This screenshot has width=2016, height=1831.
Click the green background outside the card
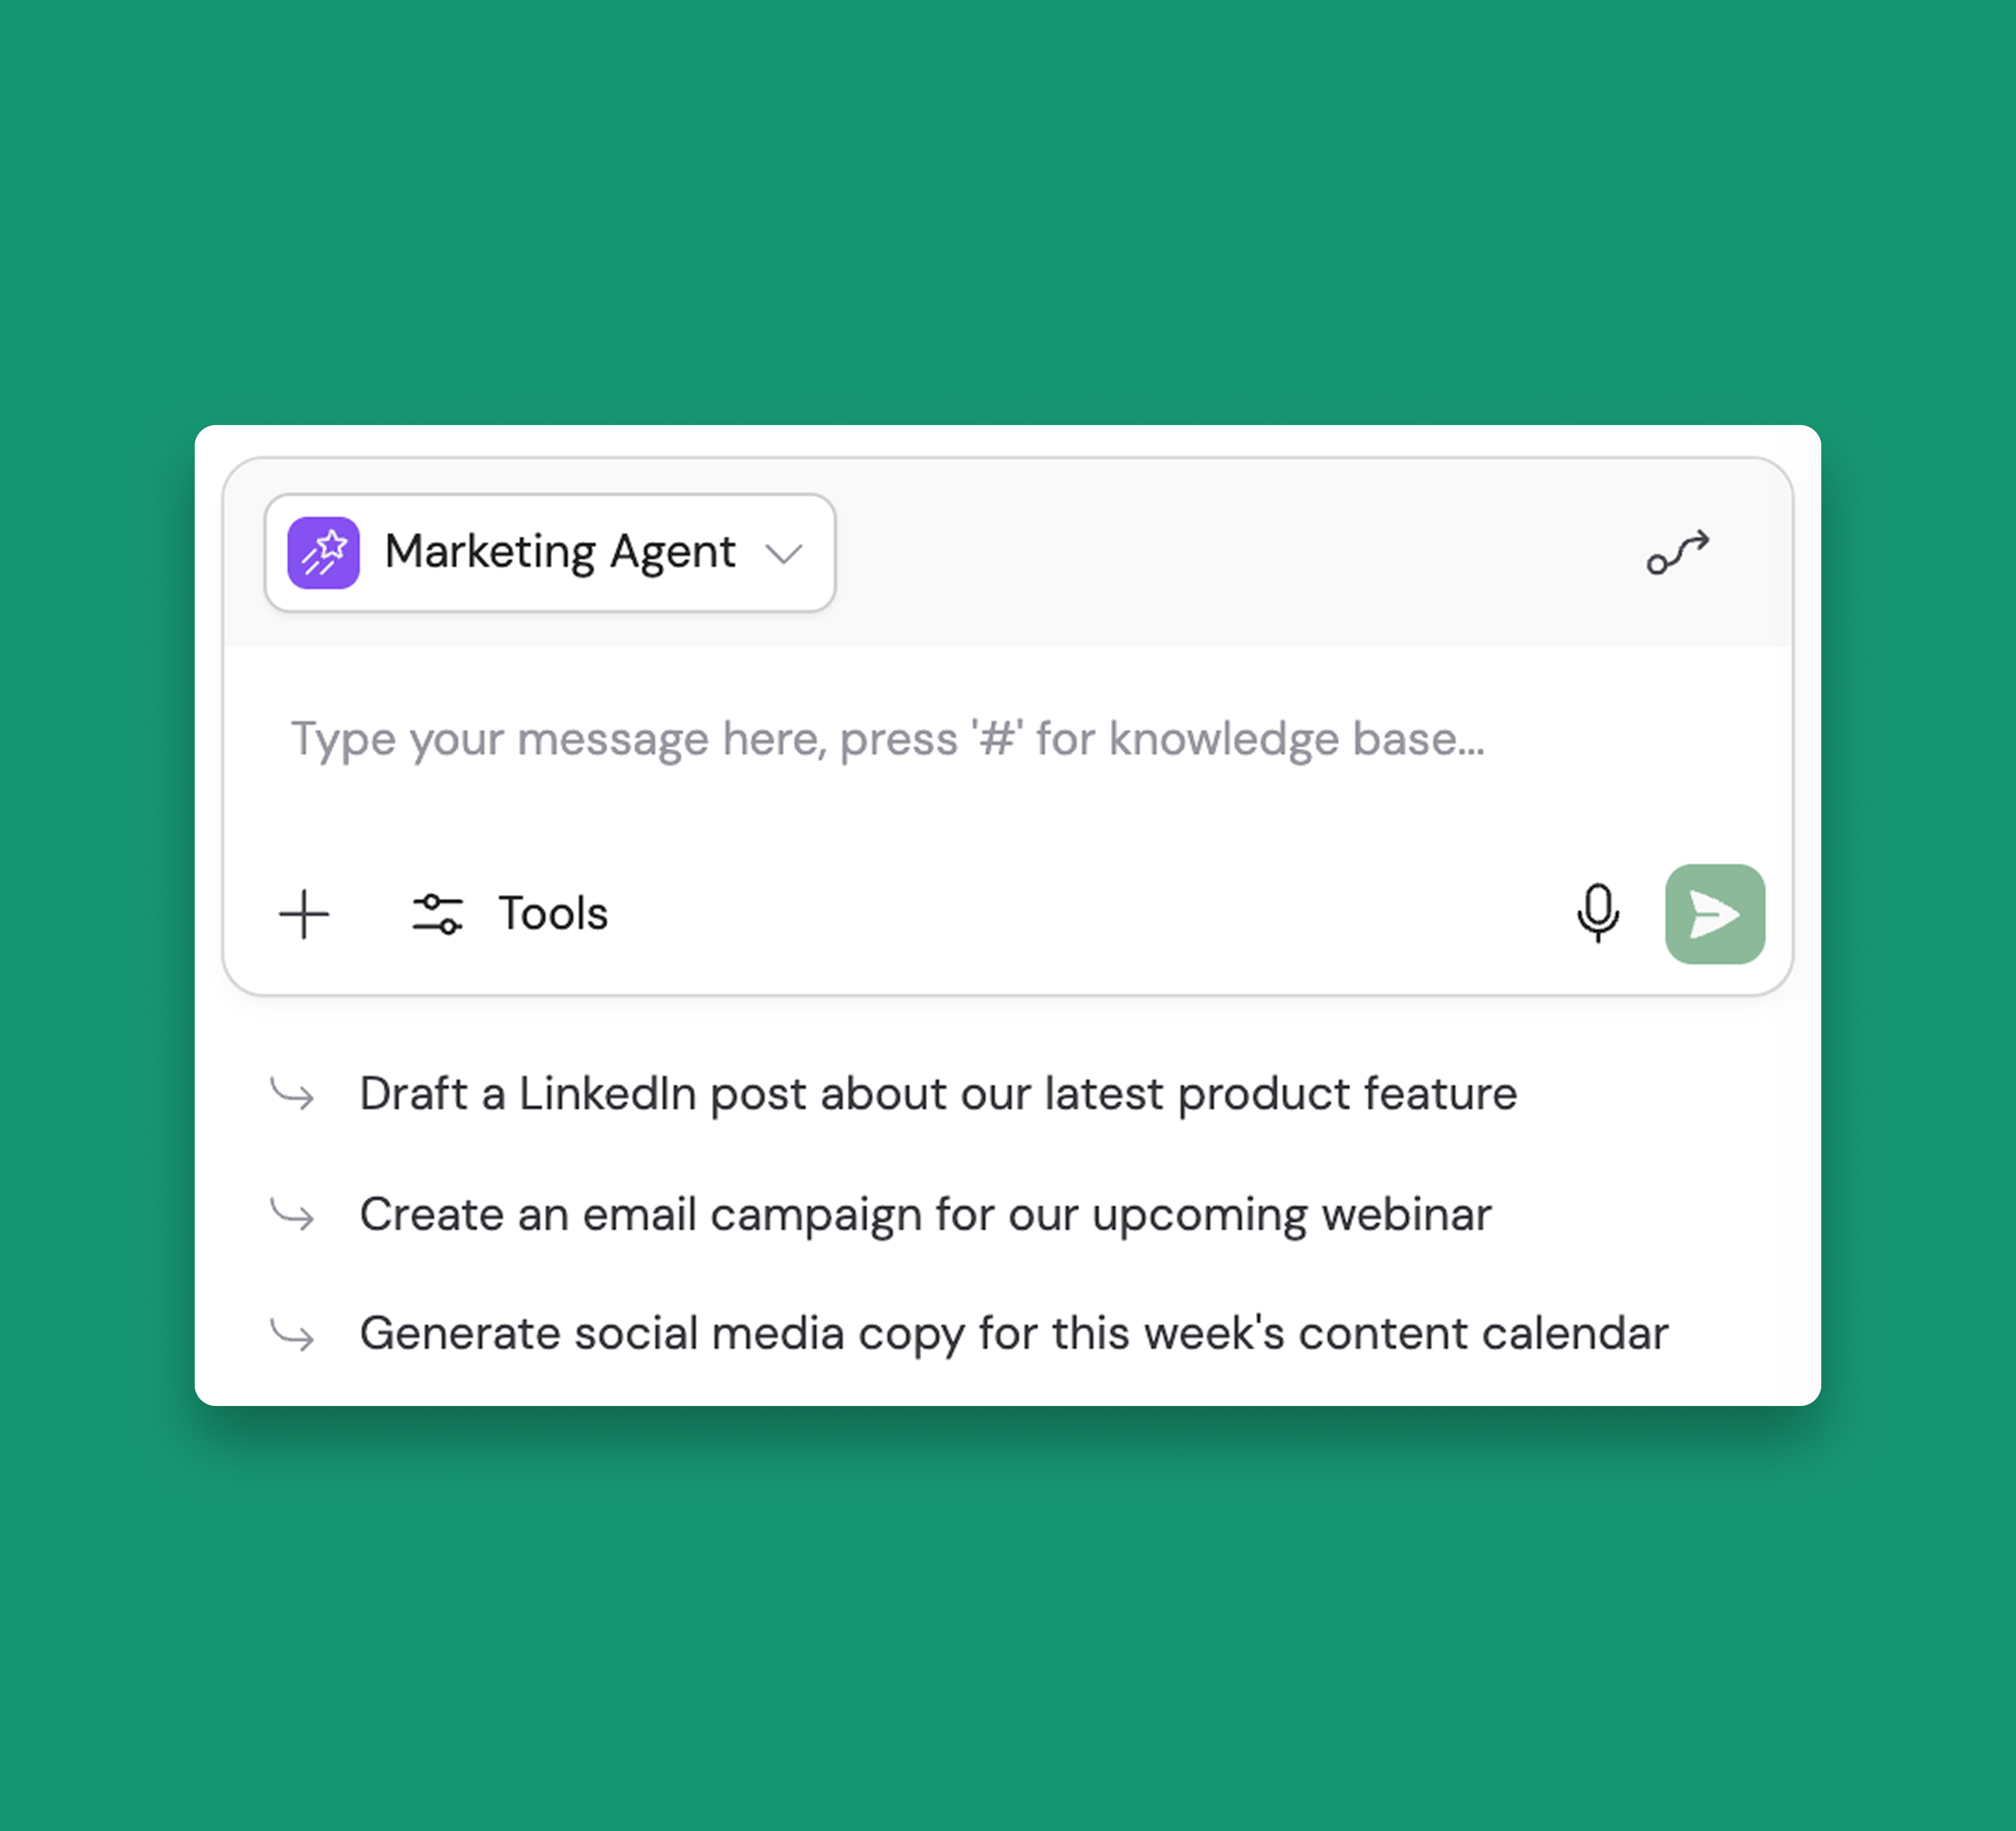tap(1000, 200)
